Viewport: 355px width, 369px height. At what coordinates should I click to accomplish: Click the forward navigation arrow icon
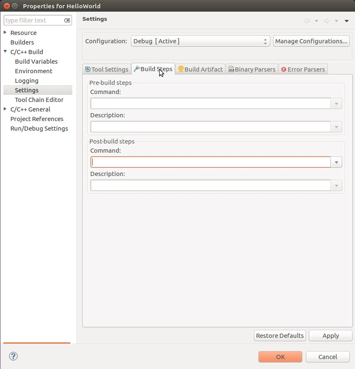coord(327,21)
